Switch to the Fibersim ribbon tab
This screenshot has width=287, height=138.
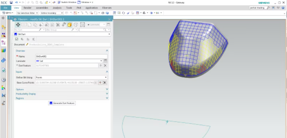(107, 8)
